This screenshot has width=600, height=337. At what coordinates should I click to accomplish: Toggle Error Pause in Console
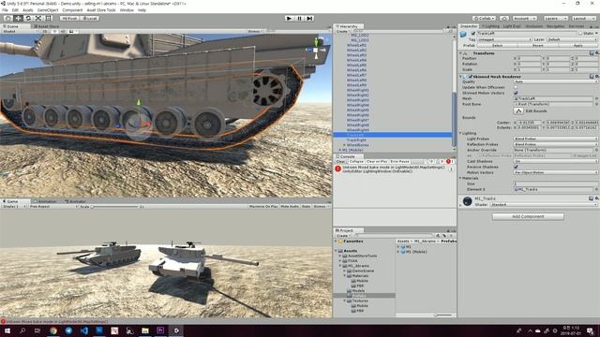point(399,162)
